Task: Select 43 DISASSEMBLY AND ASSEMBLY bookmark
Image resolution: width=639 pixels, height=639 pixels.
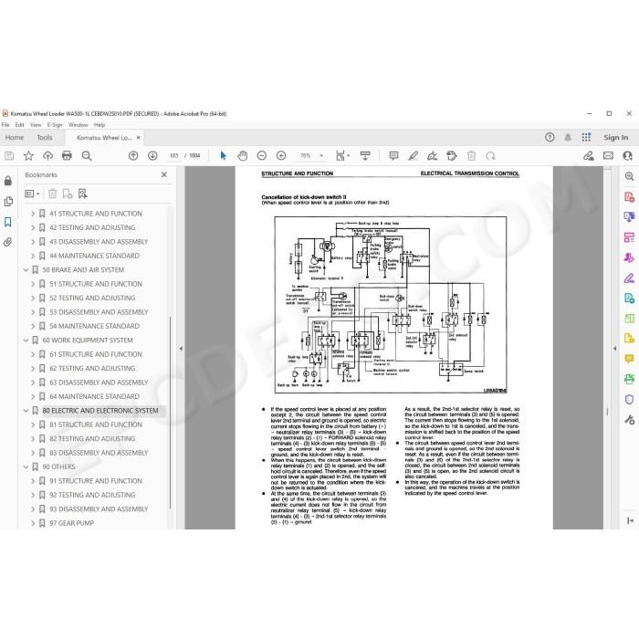Action: coord(99,242)
